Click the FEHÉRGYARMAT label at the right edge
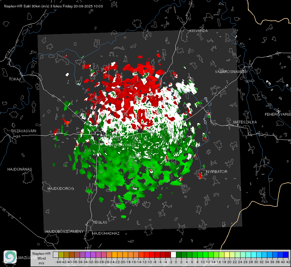This screenshot has height=267, width=291. 278,115
